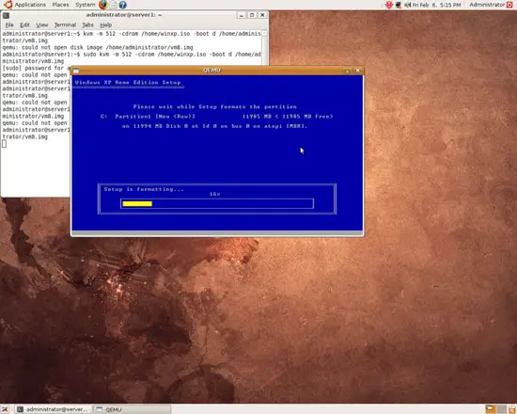Open the trash icon in bottom panel
Viewport: 517px width, 414px height.
coord(512,409)
